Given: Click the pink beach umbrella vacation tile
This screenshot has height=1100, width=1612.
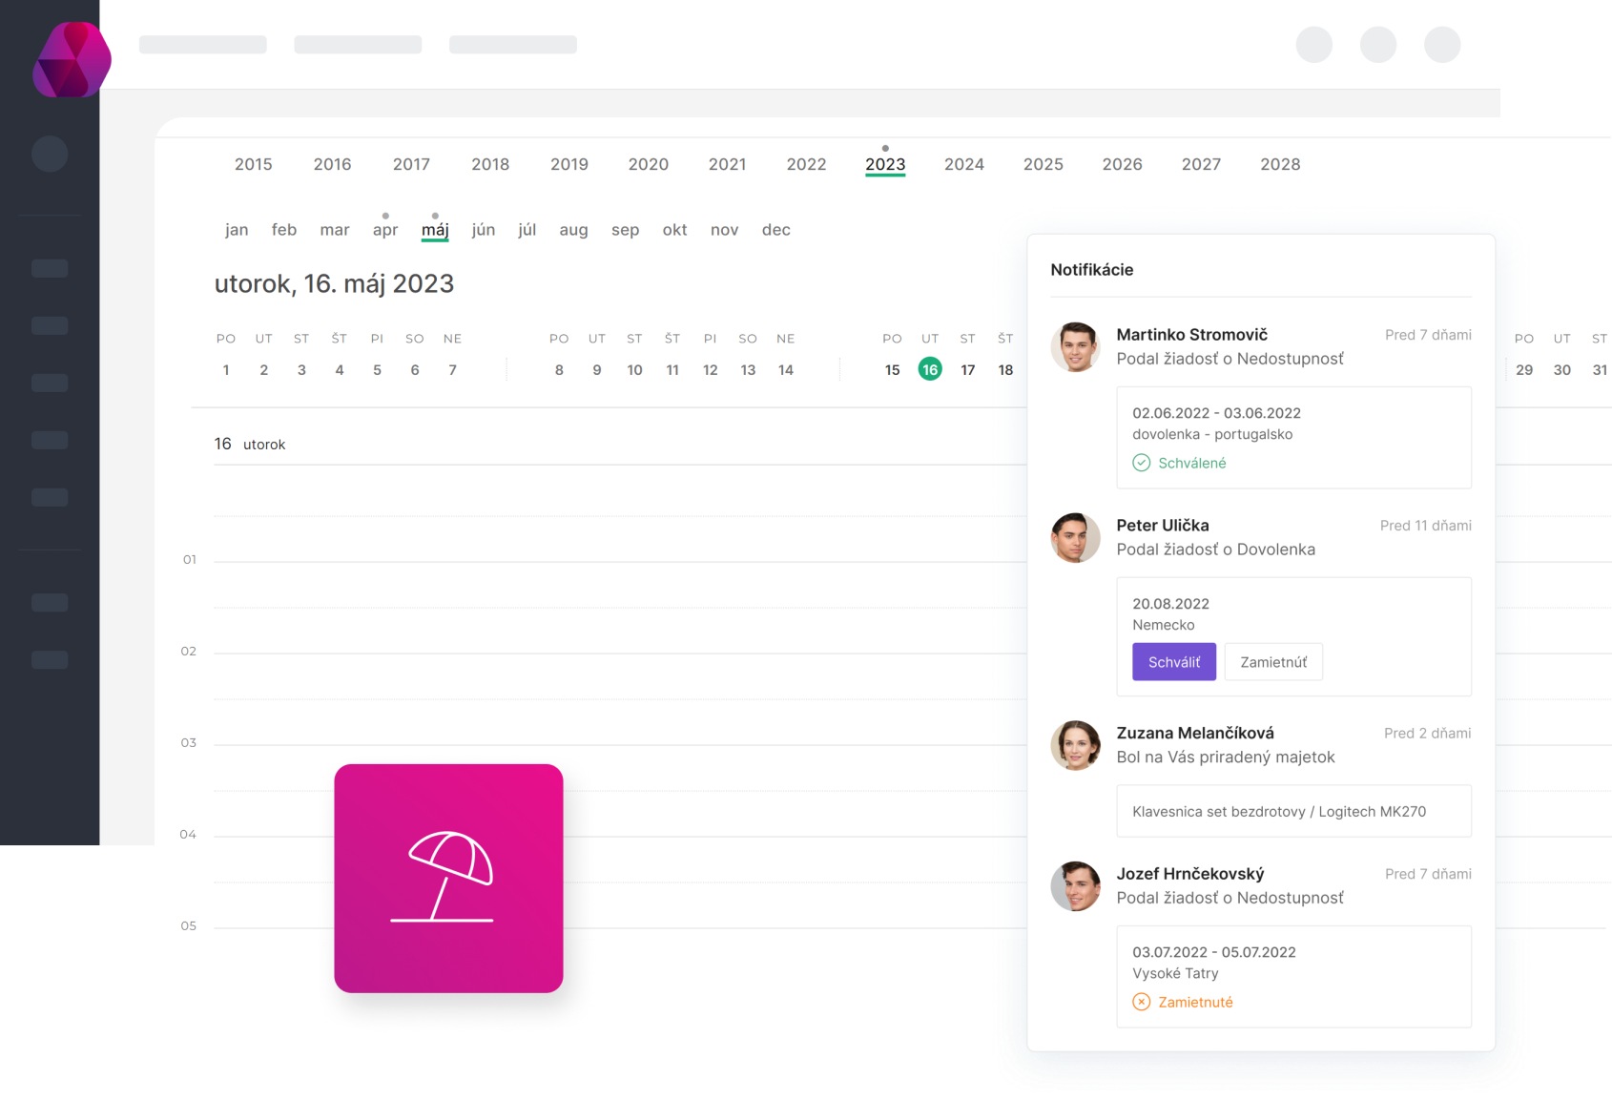Looking at the screenshot, I should tap(448, 878).
